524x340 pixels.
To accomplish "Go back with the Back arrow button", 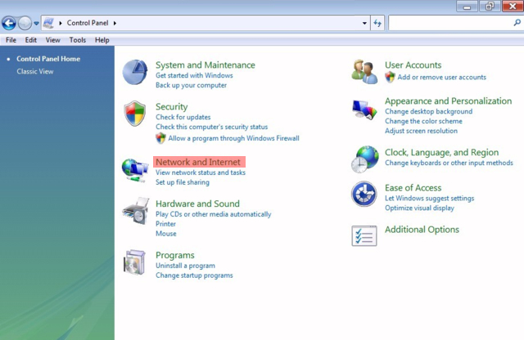I will (9, 24).
